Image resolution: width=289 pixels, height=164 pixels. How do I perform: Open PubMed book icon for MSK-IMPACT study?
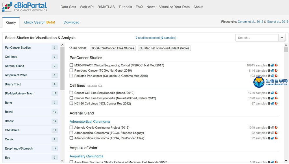point(273,65)
